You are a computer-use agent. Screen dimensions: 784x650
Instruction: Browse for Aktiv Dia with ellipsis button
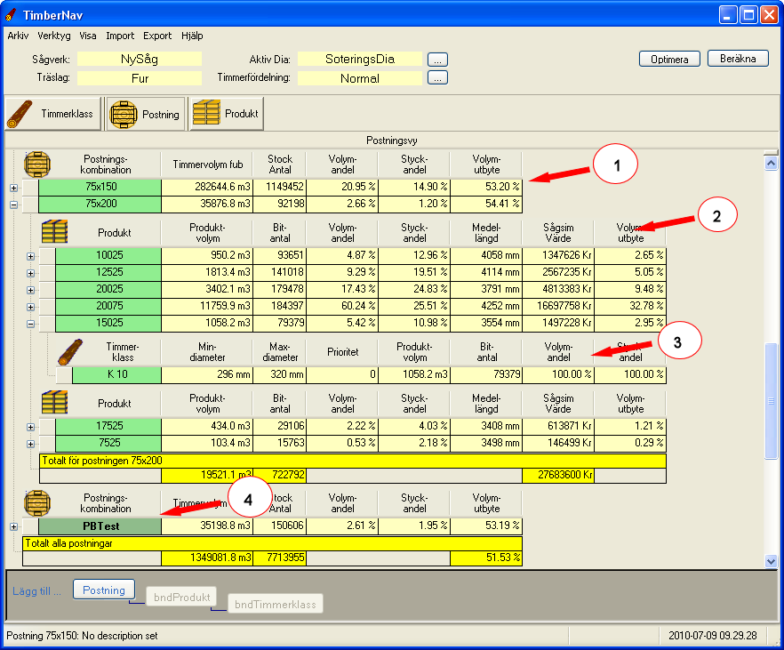(x=437, y=60)
